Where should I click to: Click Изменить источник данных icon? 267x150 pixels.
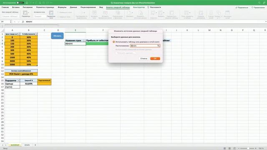click(140, 13)
